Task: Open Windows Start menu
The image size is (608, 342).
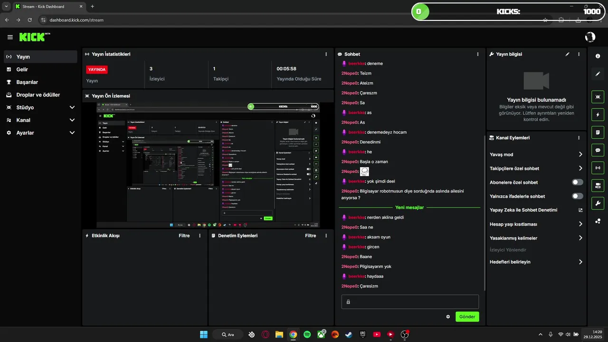Action: tap(203, 334)
